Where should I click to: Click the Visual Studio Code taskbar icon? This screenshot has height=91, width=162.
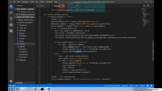click(48, 89)
